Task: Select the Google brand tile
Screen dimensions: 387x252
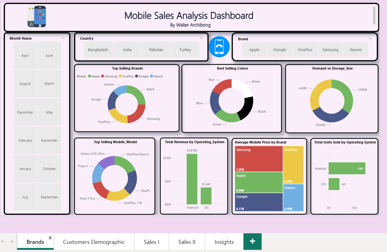Action: (x=280, y=50)
